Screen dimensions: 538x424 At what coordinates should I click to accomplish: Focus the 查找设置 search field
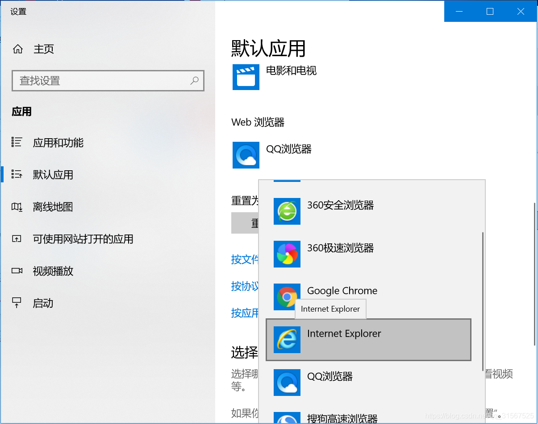point(108,81)
